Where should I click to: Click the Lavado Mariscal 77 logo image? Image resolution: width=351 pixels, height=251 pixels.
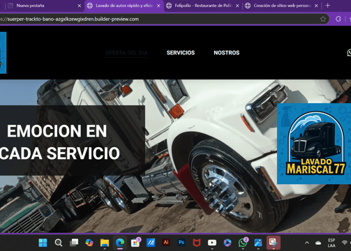pyautogui.click(x=314, y=144)
